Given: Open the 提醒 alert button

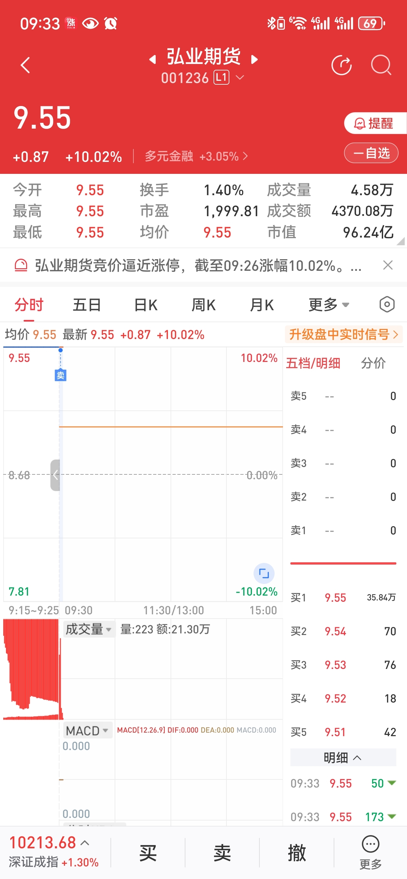Looking at the screenshot, I should pos(375,123).
